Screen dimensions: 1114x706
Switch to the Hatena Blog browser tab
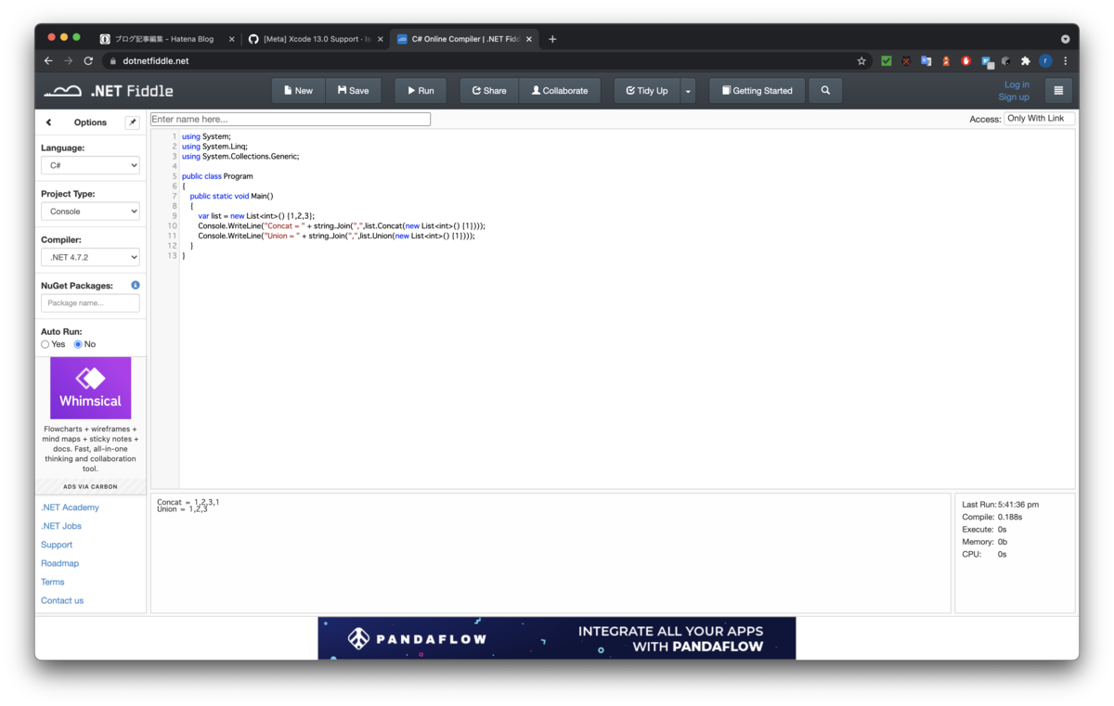(x=164, y=39)
